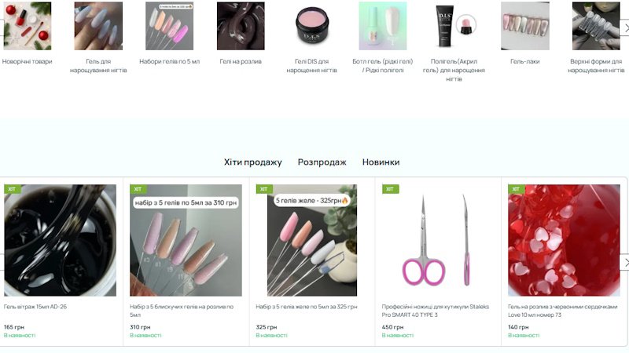Open Staleks Pro SMART 40 scissors link
The height and width of the screenshot is (353, 629).
coord(436,311)
